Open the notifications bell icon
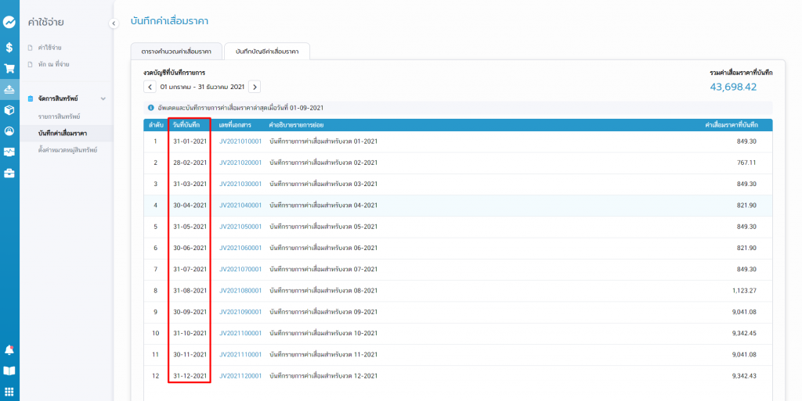This screenshot has width=802, height=401. (9, 349)
